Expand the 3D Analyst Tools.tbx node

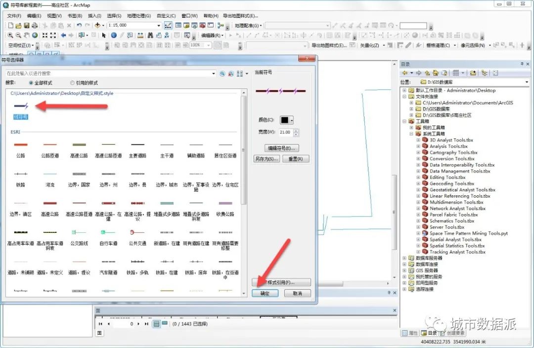tap(418, 140)
